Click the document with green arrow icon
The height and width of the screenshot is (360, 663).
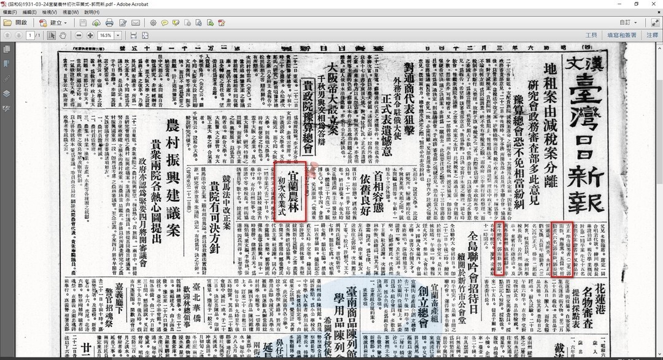pyautogui.click(x=210, y=23)
